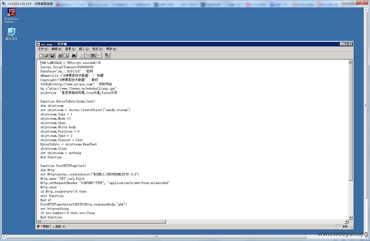Save the xs.asp document
The height and width of the screenshot is (241, 370).
[x=52, y=56]
